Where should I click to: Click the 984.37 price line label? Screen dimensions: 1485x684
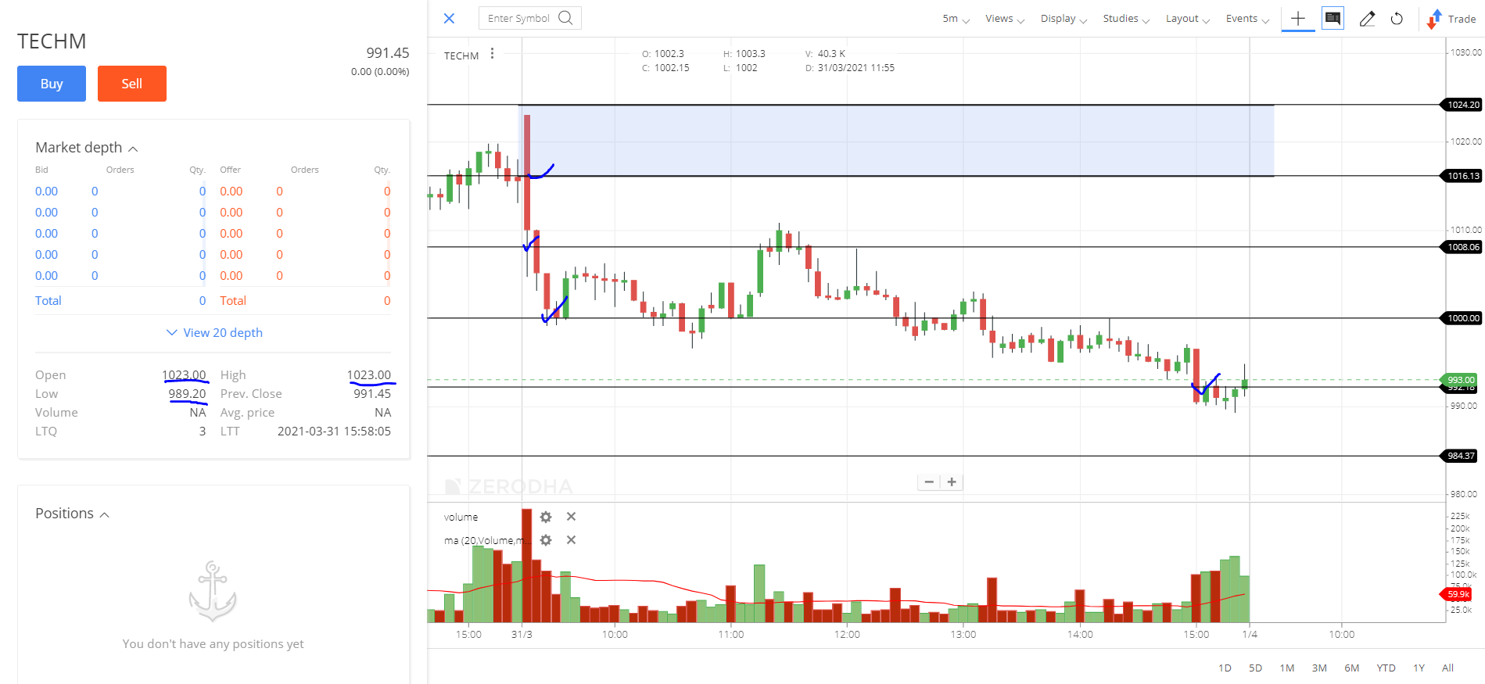1459,456
